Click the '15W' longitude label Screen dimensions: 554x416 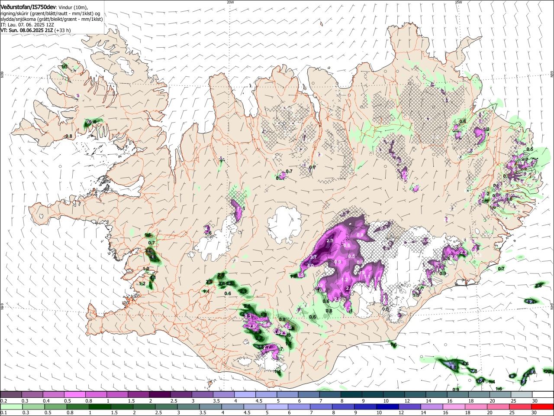(458, 2)
